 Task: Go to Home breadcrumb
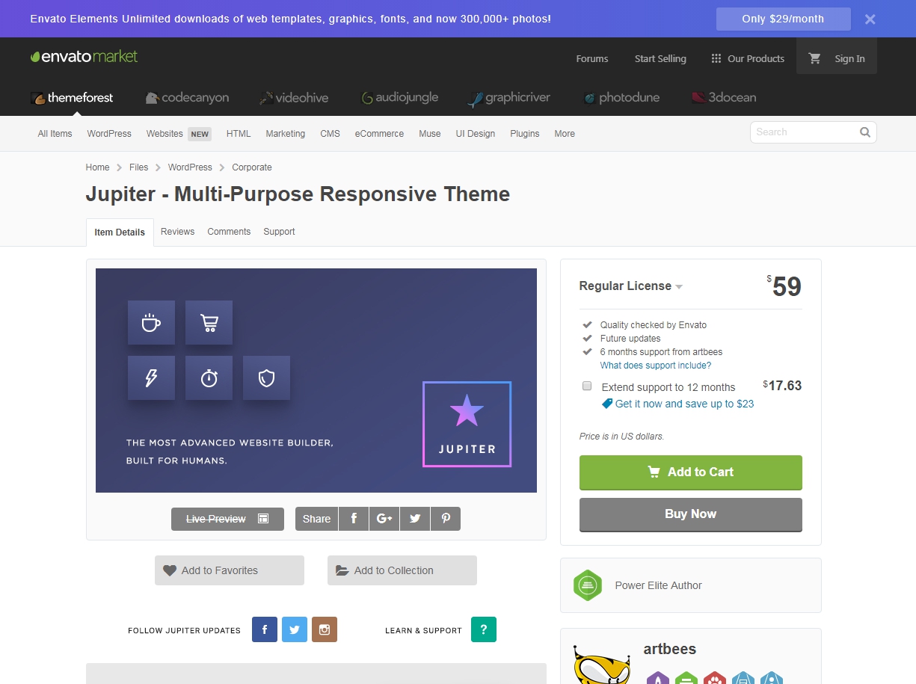coord(97,167)
